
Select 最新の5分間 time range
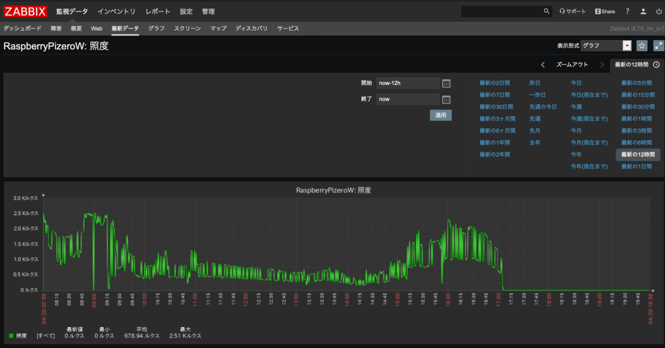tap(637, 83)
